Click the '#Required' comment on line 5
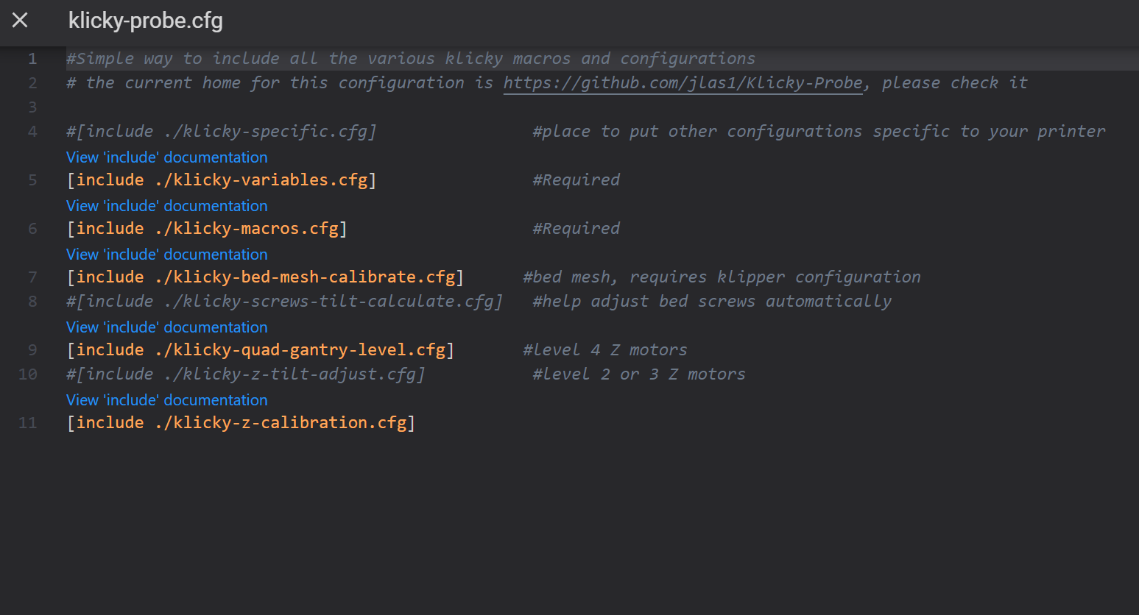The image size is (1139, 615). click(x=576, y=179)
